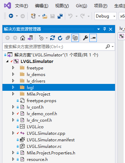Select the lv_demo_conf.h file
125x163 pixels.
click(x=42, y=114)
